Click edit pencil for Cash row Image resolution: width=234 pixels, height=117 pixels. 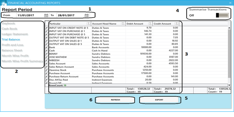point(47,51)
